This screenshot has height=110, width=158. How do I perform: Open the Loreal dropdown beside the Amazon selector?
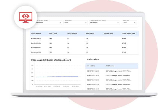(x=76, y=23)
